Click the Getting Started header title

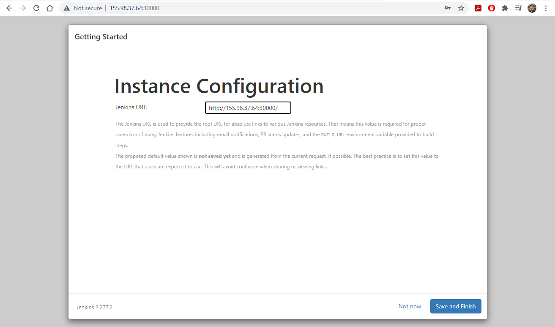tap(101, 37)
